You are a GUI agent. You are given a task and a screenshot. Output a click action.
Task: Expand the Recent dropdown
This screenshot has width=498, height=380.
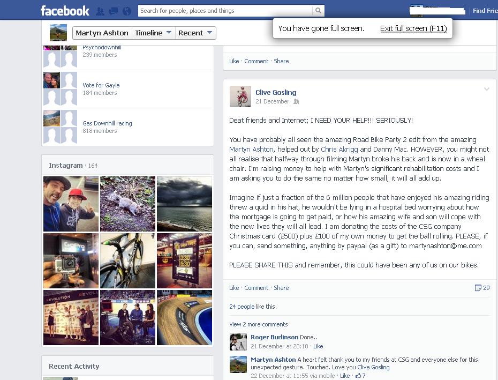pyautogui.click(x=195, y=33)
